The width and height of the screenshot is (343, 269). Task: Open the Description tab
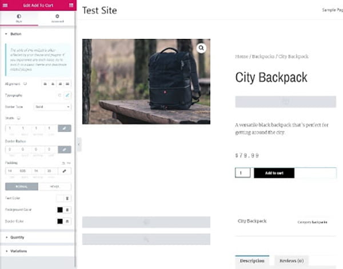tap(252, 261)
